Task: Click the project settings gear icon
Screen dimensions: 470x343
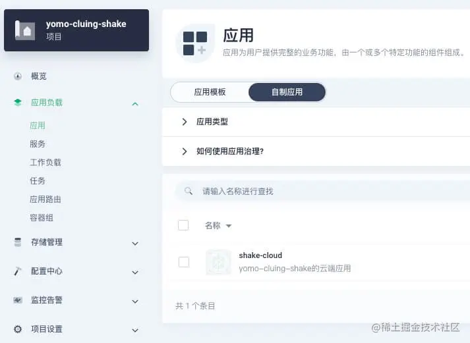Action: click(x=18, y=329)
